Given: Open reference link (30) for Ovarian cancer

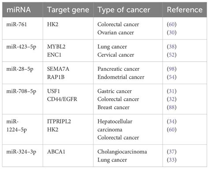Looking at the screenshot, I should click(x=172, y=33).
